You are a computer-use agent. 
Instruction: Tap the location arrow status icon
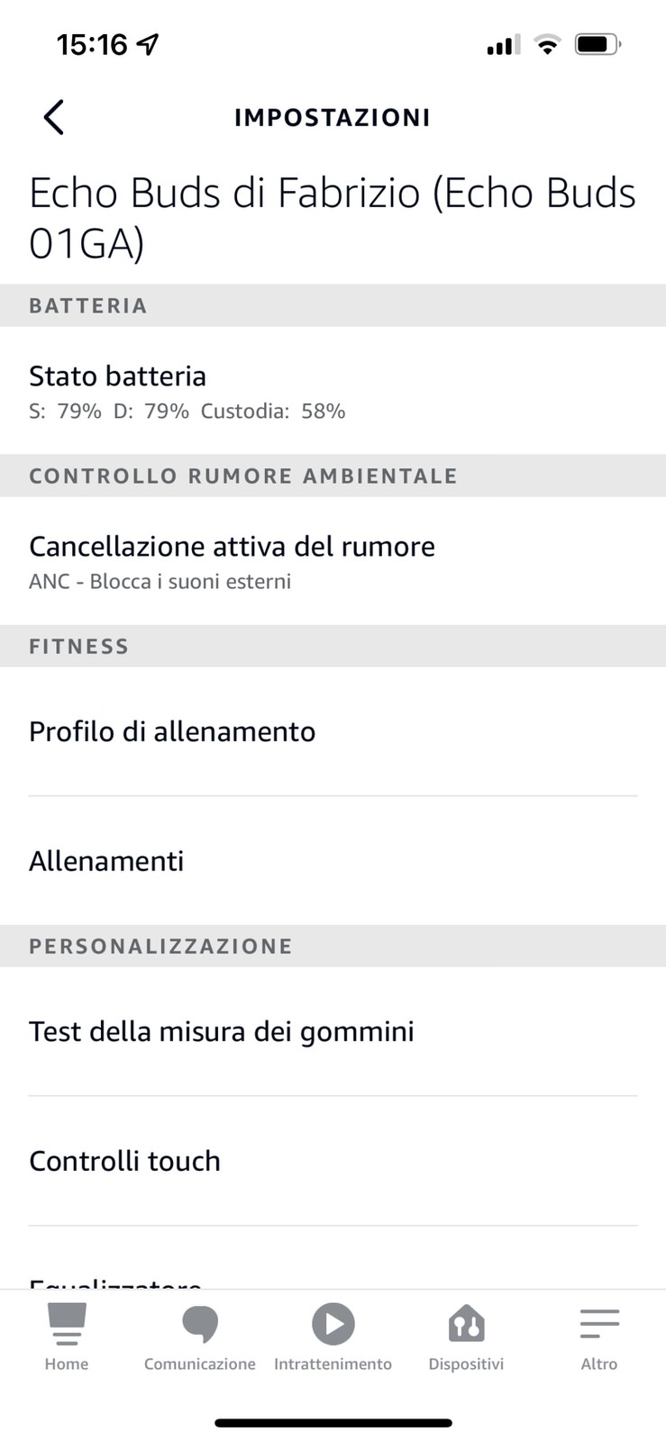[x=148, y=44]
